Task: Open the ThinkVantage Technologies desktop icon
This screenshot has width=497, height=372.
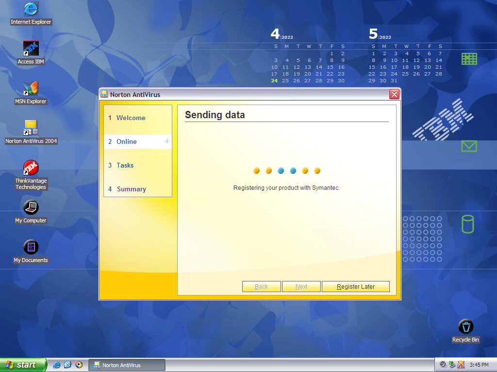Action: coord(31,168)
